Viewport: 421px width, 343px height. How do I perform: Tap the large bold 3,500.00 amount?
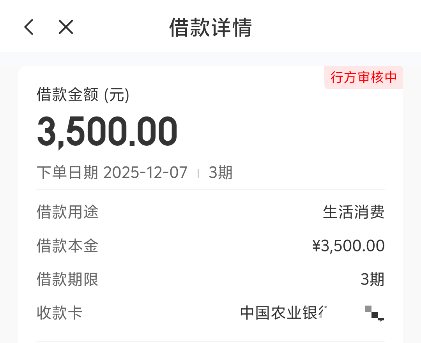(107, 132)
